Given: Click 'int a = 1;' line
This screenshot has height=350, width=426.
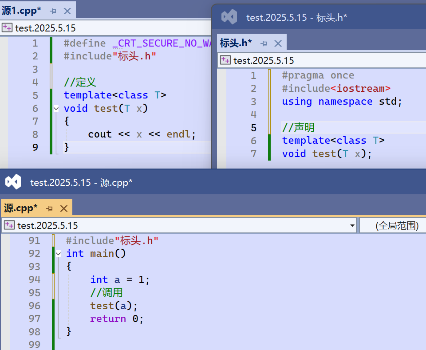Looking at the screenshot, I should coord(120,279).
